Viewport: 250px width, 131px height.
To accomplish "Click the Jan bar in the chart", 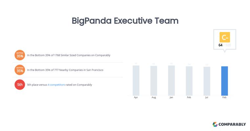I will 171,80.
